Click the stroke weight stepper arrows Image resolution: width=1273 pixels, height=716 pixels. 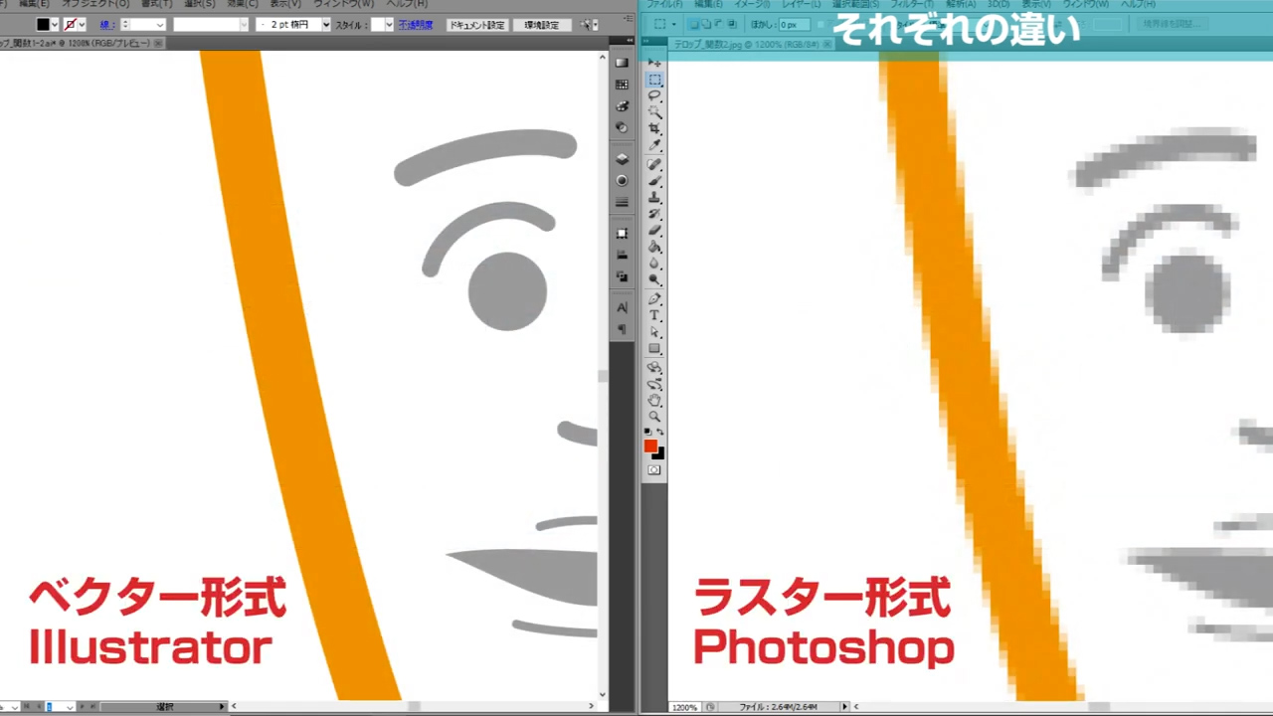click(125, 24)
